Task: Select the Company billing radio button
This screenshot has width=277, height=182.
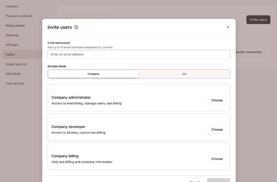Action: click(x=54, y=149)
